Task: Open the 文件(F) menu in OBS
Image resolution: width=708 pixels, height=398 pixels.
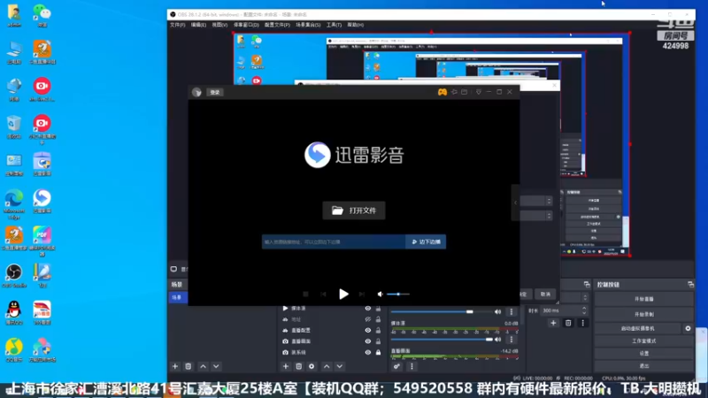Action: click(178, 25)
